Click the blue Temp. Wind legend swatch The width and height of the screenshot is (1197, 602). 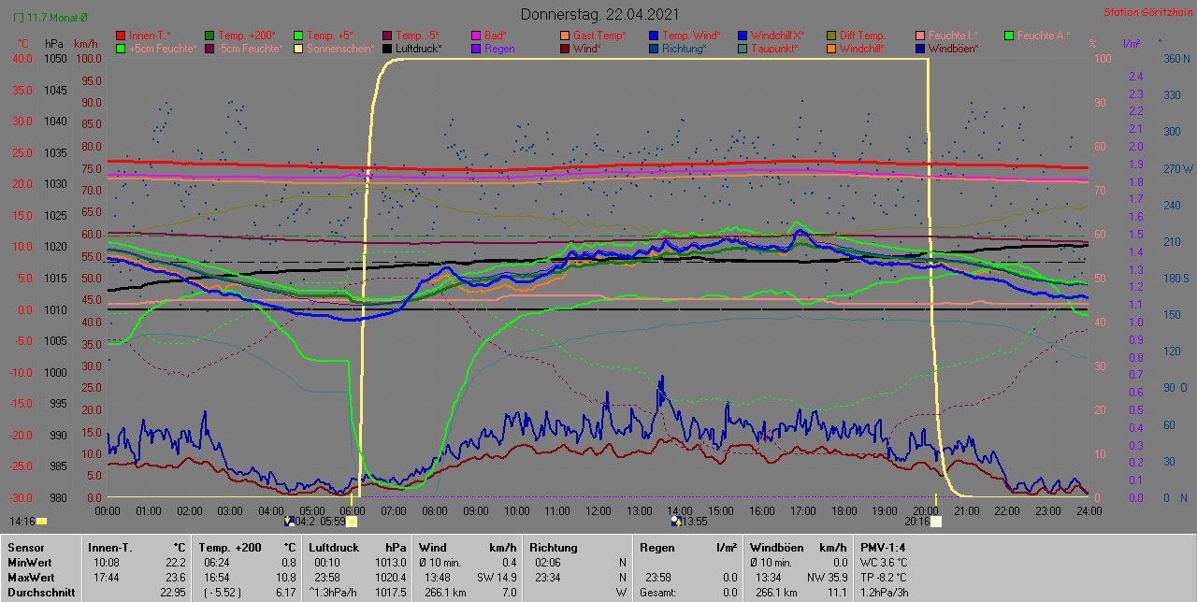click(654, 36)
